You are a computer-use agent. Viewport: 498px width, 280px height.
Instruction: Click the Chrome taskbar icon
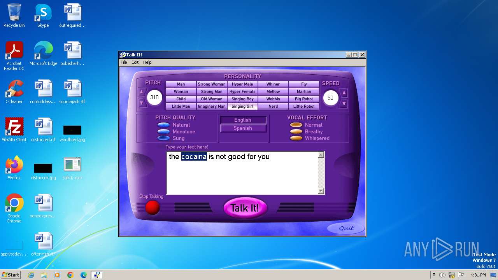[70, 275]
